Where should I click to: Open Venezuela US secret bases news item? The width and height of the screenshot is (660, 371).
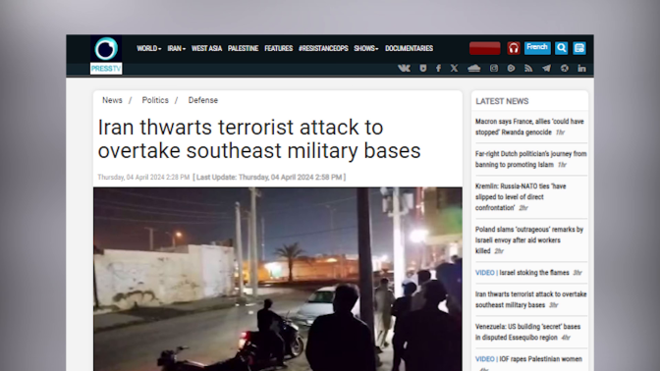pos(527,332)
